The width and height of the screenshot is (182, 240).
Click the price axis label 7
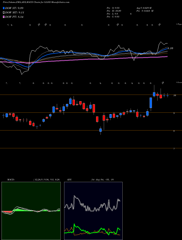[x=174, y=149]
